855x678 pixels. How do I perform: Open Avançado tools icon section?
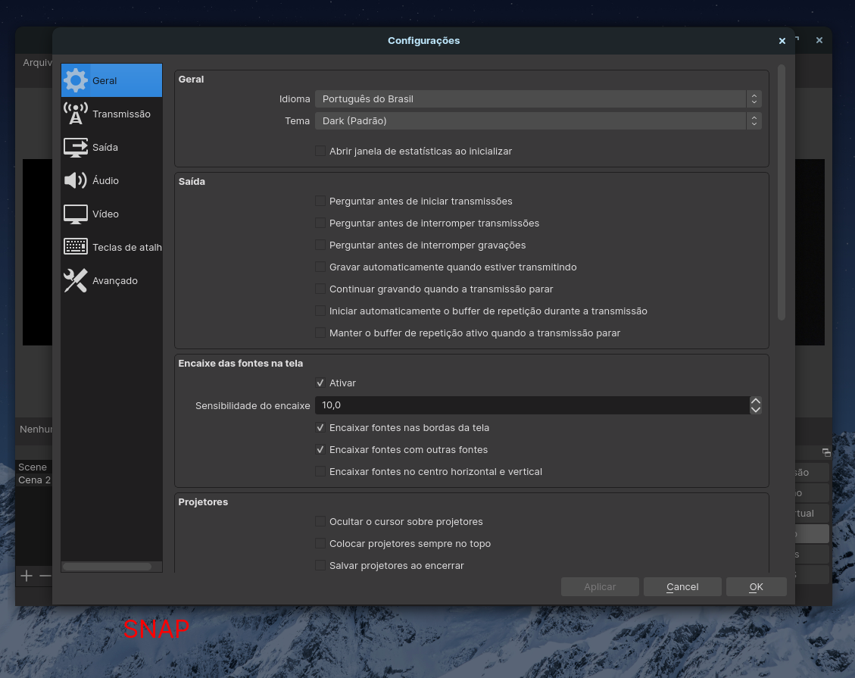[x=75, y=280]
